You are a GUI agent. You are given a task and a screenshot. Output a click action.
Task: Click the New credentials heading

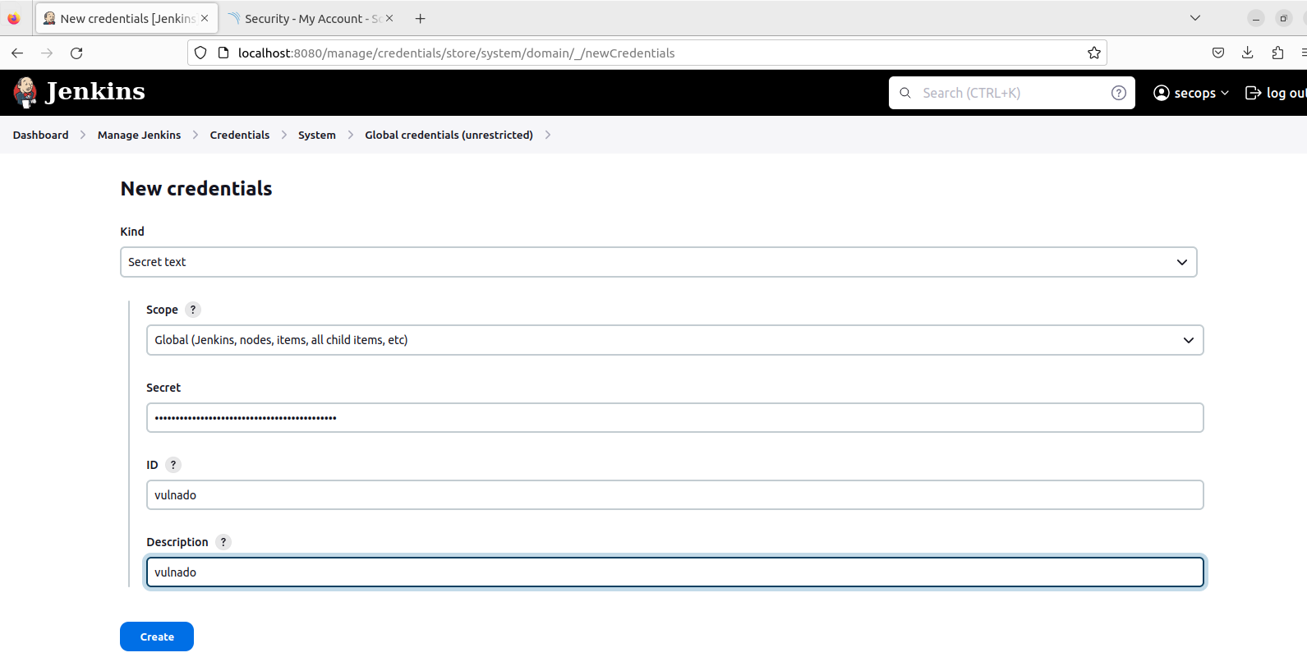(x=196, y=188)
